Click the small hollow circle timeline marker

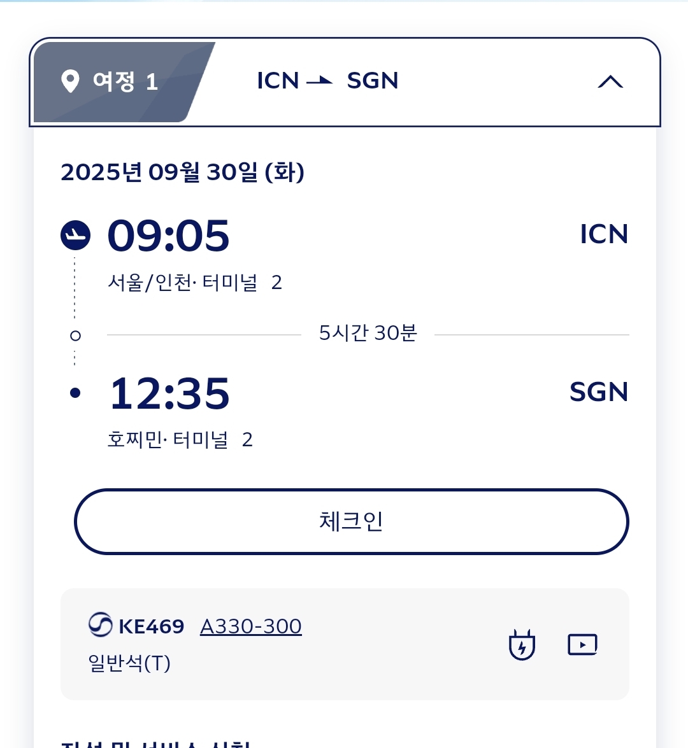pos(75,335)
